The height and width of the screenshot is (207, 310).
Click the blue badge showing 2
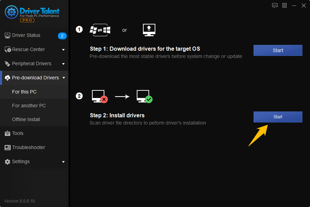point(62,36)
